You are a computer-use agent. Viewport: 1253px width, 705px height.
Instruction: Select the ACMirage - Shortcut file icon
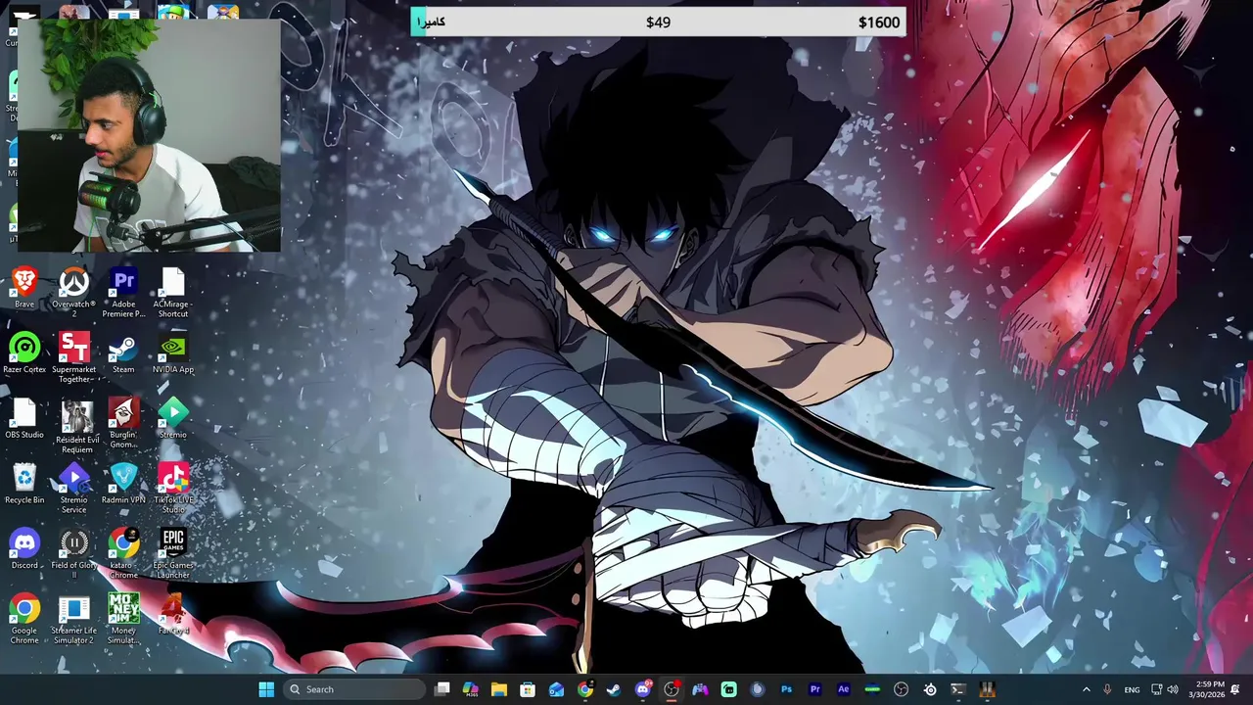point(173,293)
